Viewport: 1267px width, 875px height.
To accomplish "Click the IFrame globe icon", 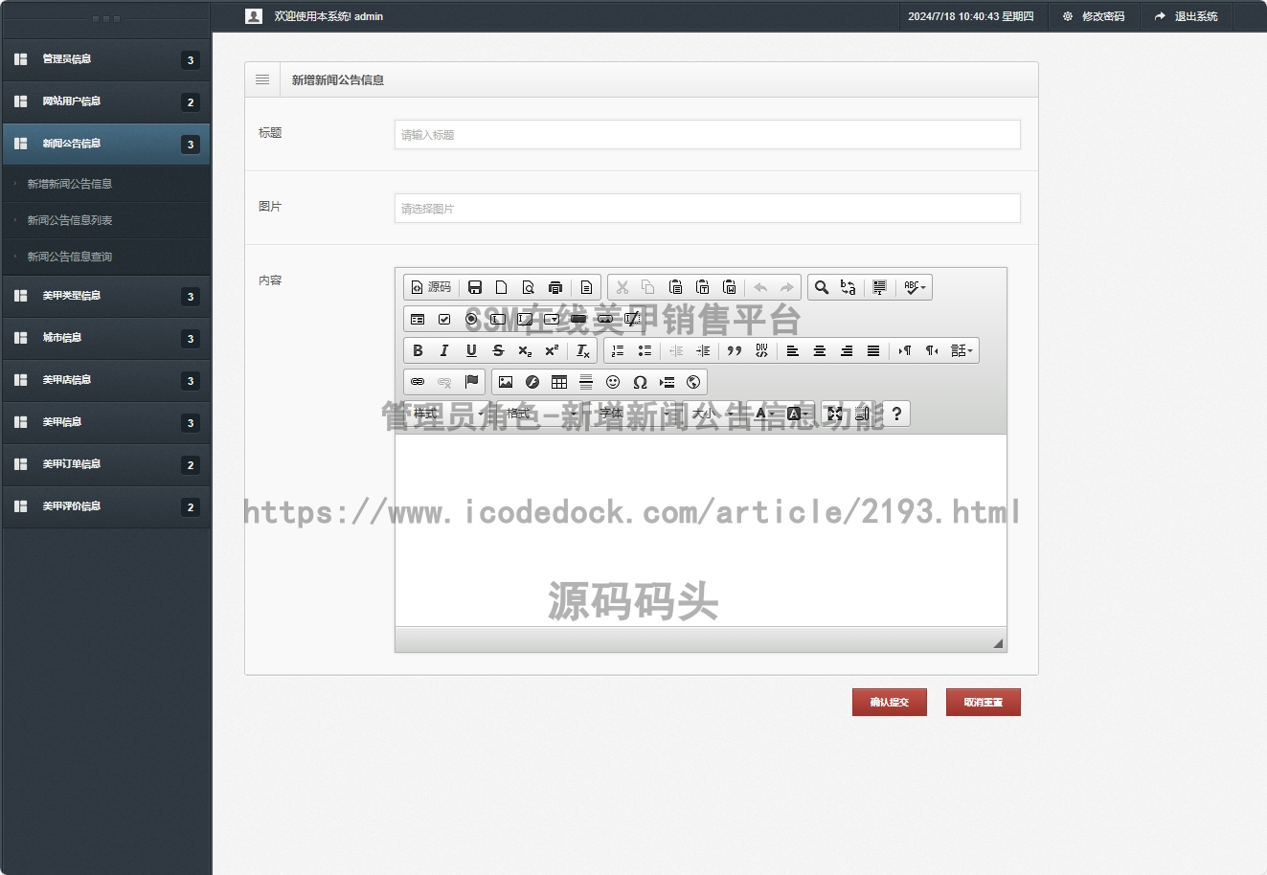I will coord(693,382).
